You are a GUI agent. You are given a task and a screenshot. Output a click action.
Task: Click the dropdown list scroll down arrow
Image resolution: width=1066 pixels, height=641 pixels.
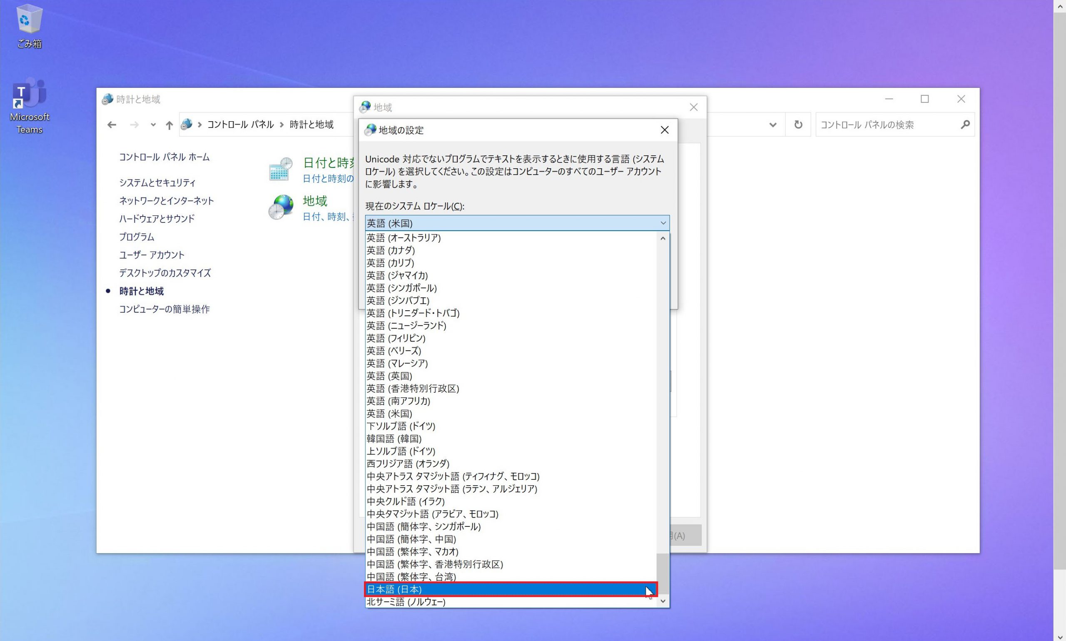click(663, 601)
